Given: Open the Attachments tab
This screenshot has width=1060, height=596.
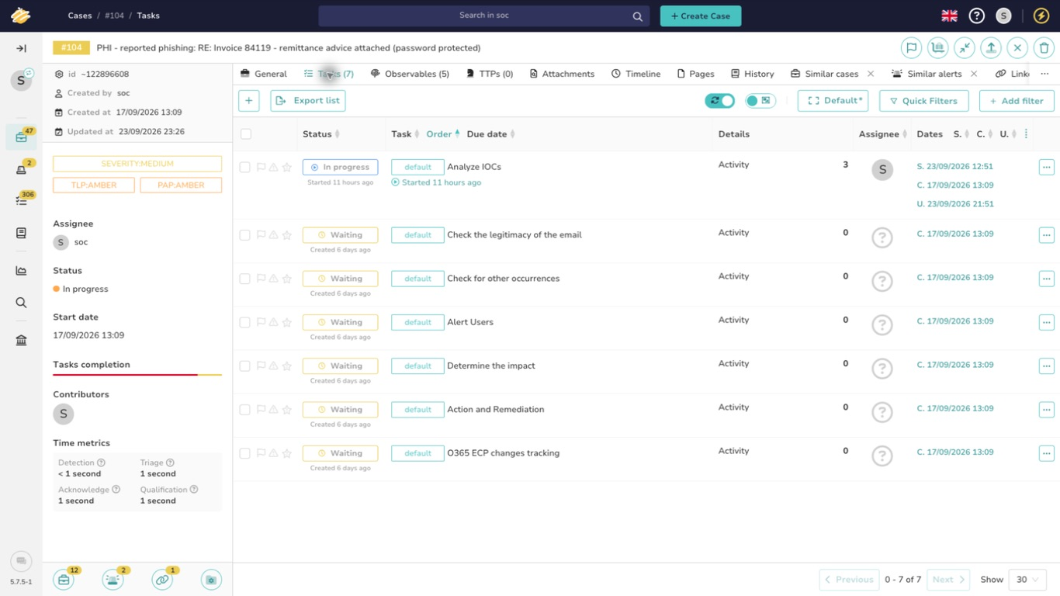Looking at the screenshot, I should [x=562, y=74].
